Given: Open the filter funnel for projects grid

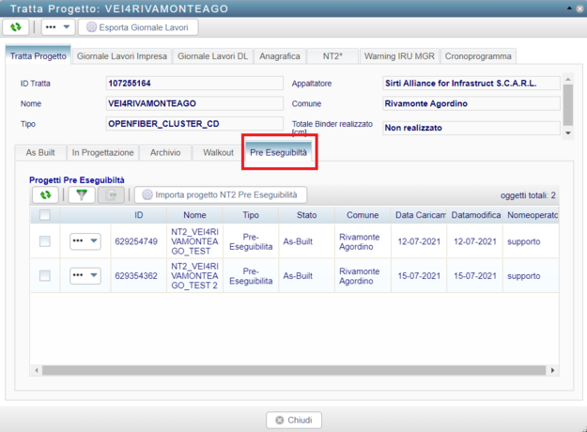Looking at the screenshot, I should 82,195.
